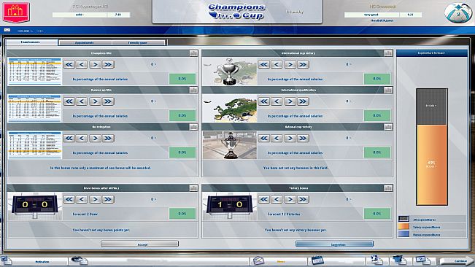475x267 pixels.
Task: Click the opponent club logo at top right
Action: click(458, 12)
